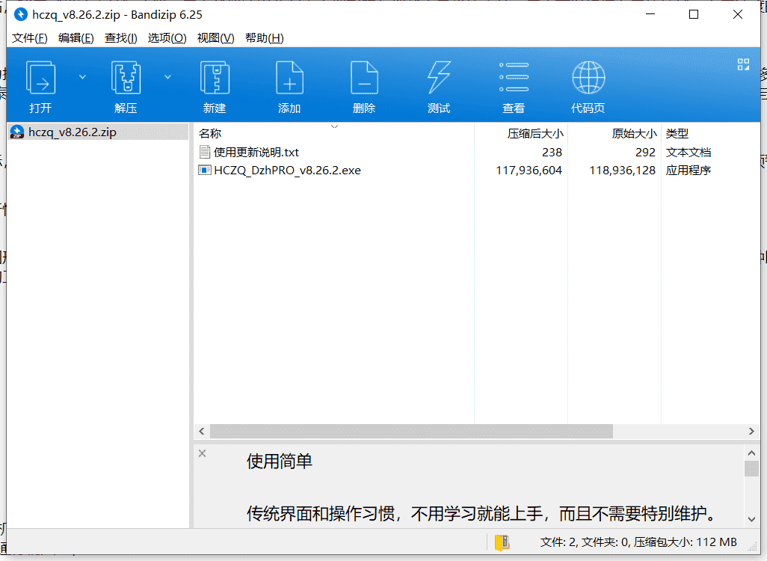Open the 查找(I) menu
Viewport: 767px width, 561px height.
pos(121,38)
